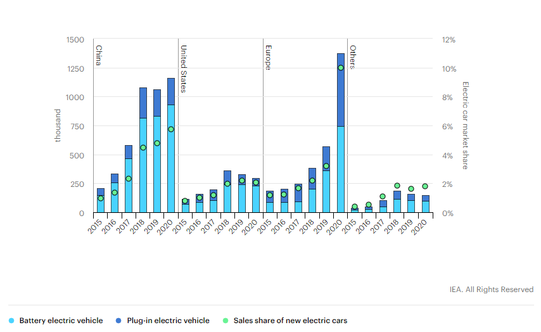Select the China 2017 bar
The image size is (541, 332).
(x=129, y=179)
